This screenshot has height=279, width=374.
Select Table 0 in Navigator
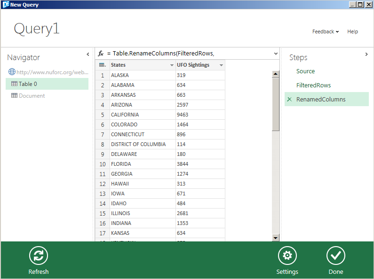click(x=47, y=84)
